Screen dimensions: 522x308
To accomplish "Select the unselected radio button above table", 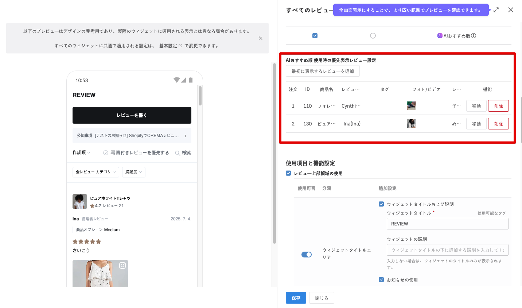I will pos(373,36).
